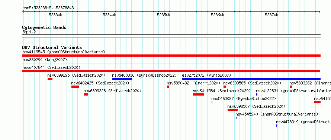Click the 52340k ruler tick label
This screenshot has height=140, width=331.
click(109, 15)
